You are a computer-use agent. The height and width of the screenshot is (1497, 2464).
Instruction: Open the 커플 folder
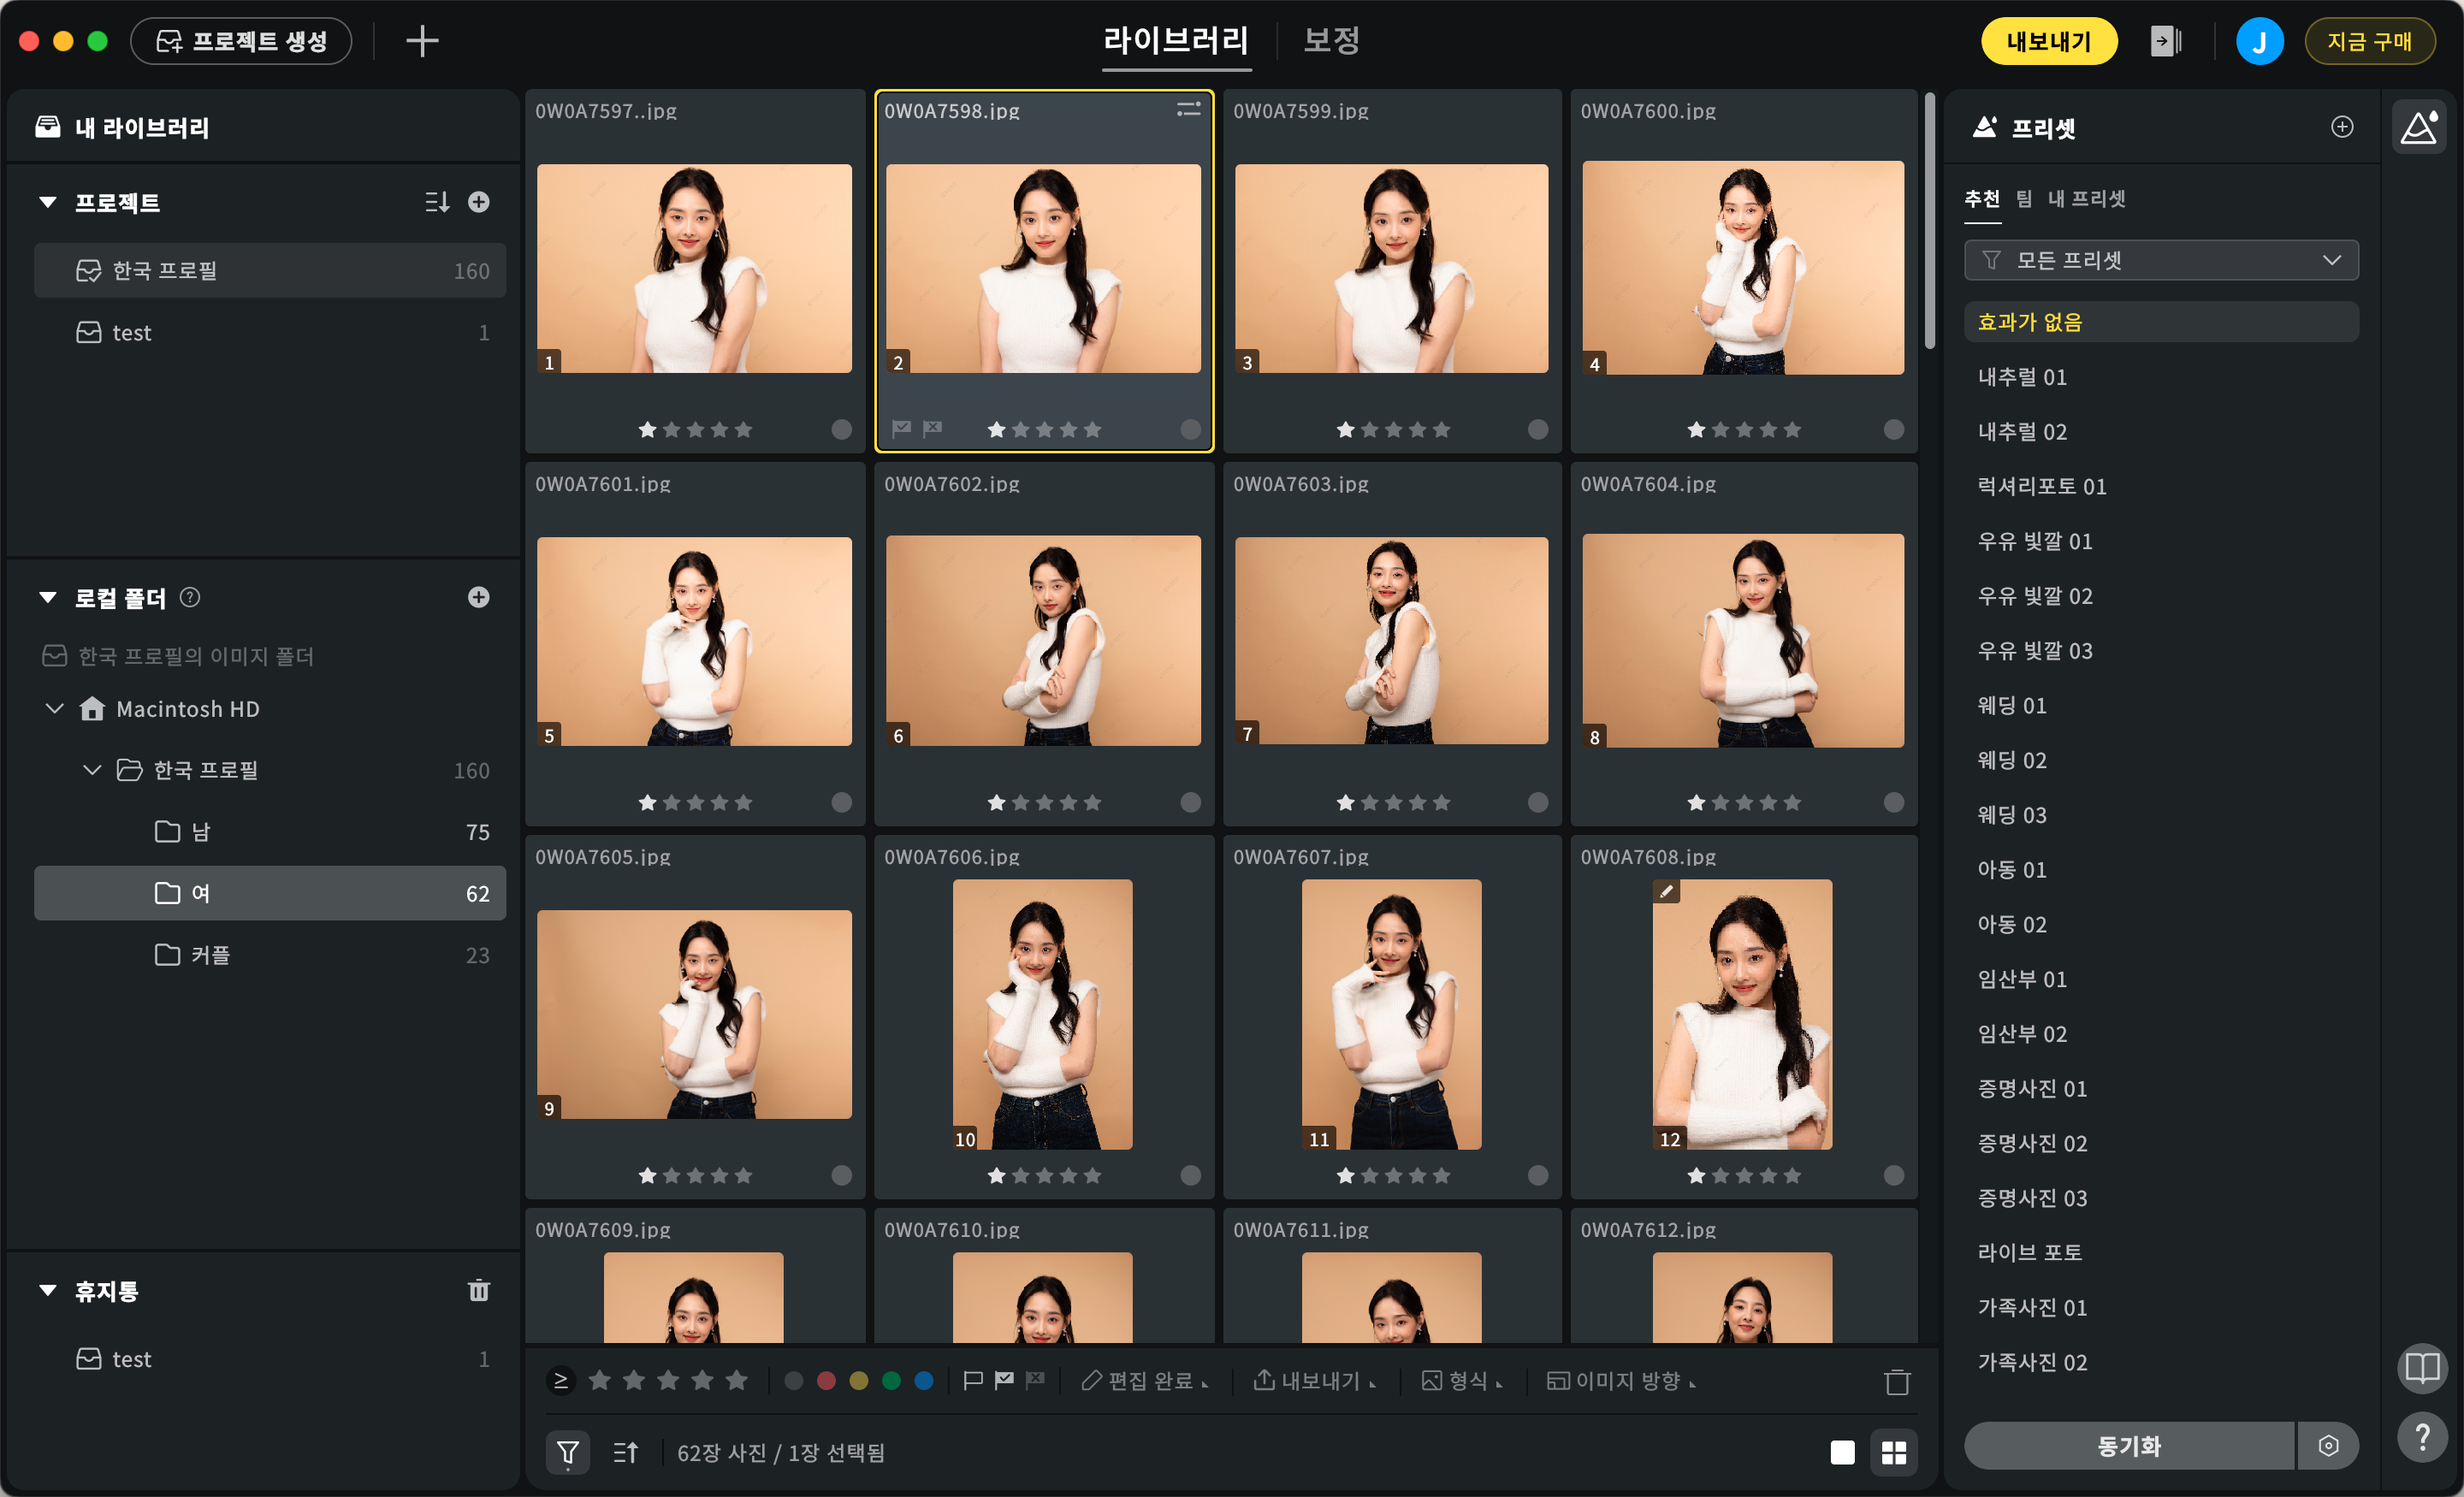click(270, 955)
